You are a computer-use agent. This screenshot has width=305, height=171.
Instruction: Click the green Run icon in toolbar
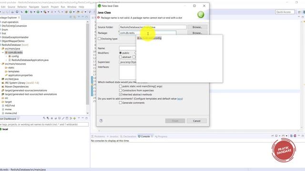pyautogui.click(x=38, y=12)
